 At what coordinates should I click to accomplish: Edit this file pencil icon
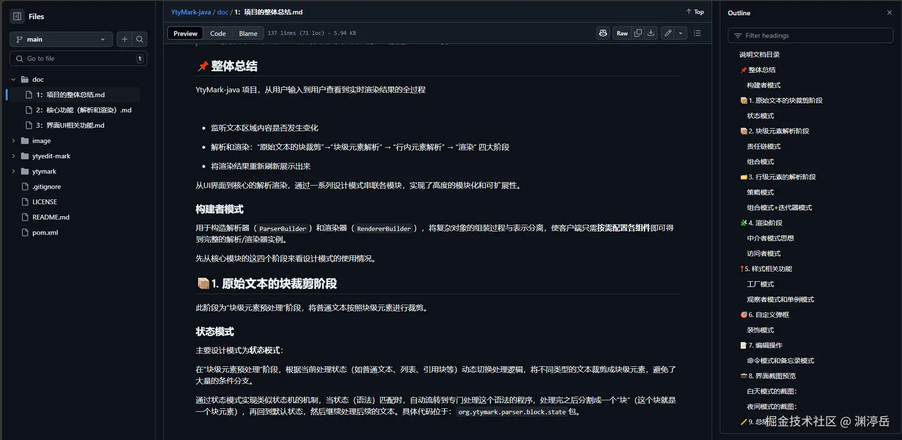pos(668,33)
